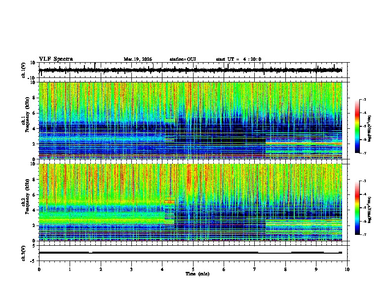Click the ch.1 spectrogram color scale bar

point(357,126)
